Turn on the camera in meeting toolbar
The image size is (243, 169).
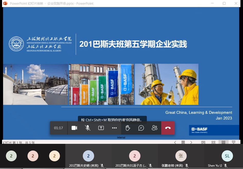coord(74,128)
